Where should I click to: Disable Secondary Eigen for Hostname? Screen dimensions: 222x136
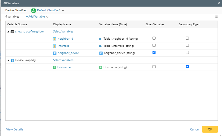(187, 67)
